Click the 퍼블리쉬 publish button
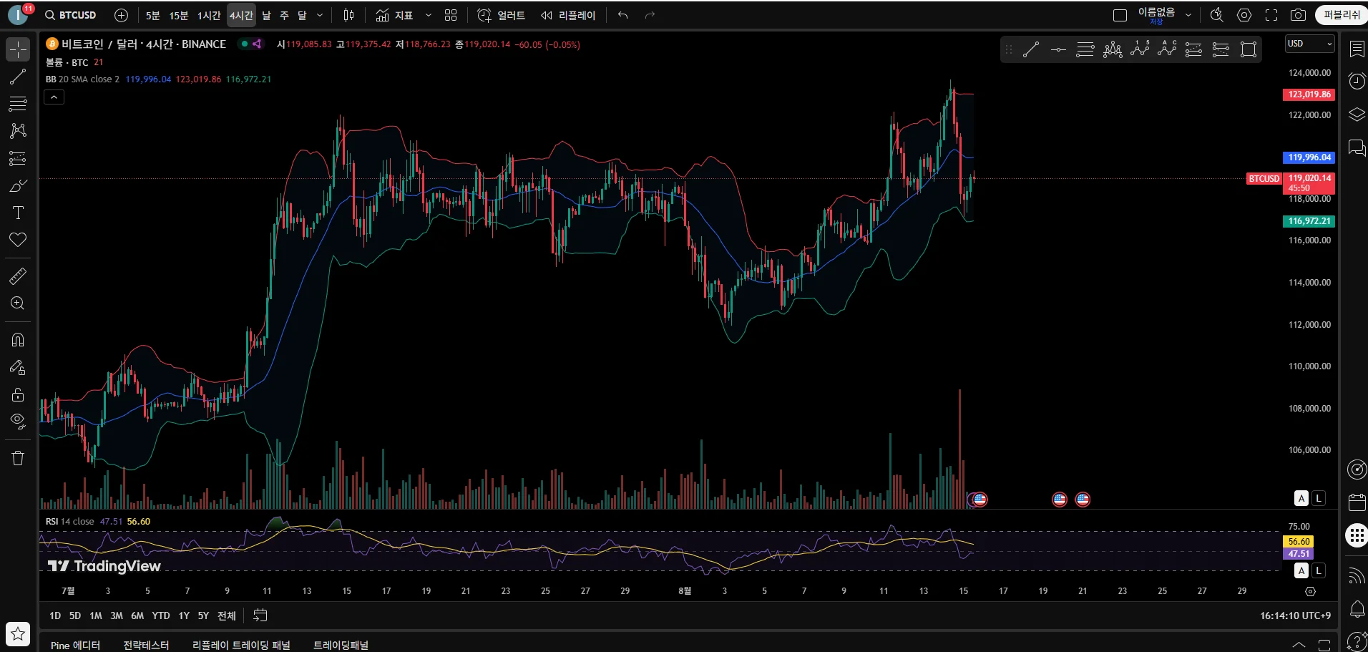Viewport: 1368px width, 652px height. click(x=1342, y=15)
